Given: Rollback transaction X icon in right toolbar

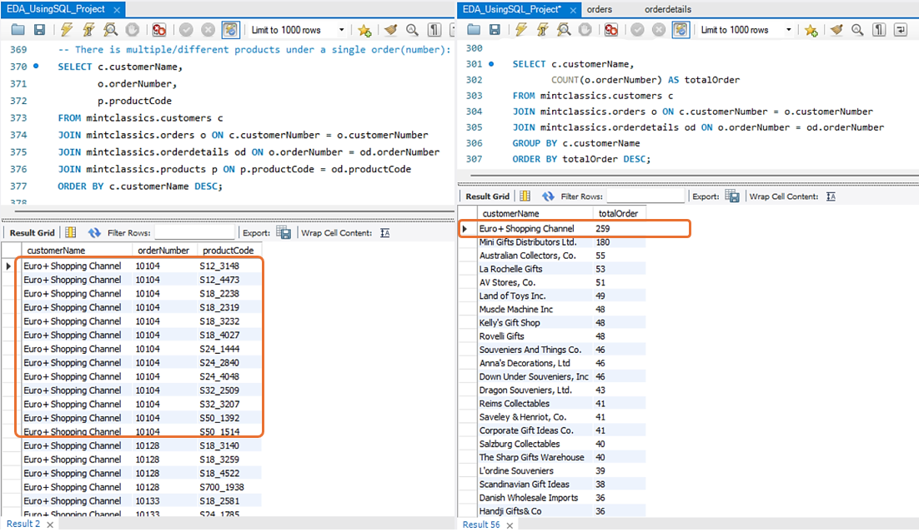Looking at the screenshot, I should pos(659,29).
